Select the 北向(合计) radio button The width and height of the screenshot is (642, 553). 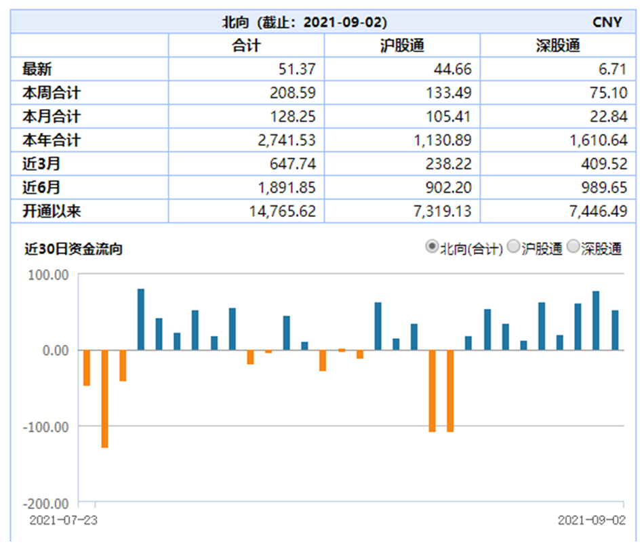point(431,247)
